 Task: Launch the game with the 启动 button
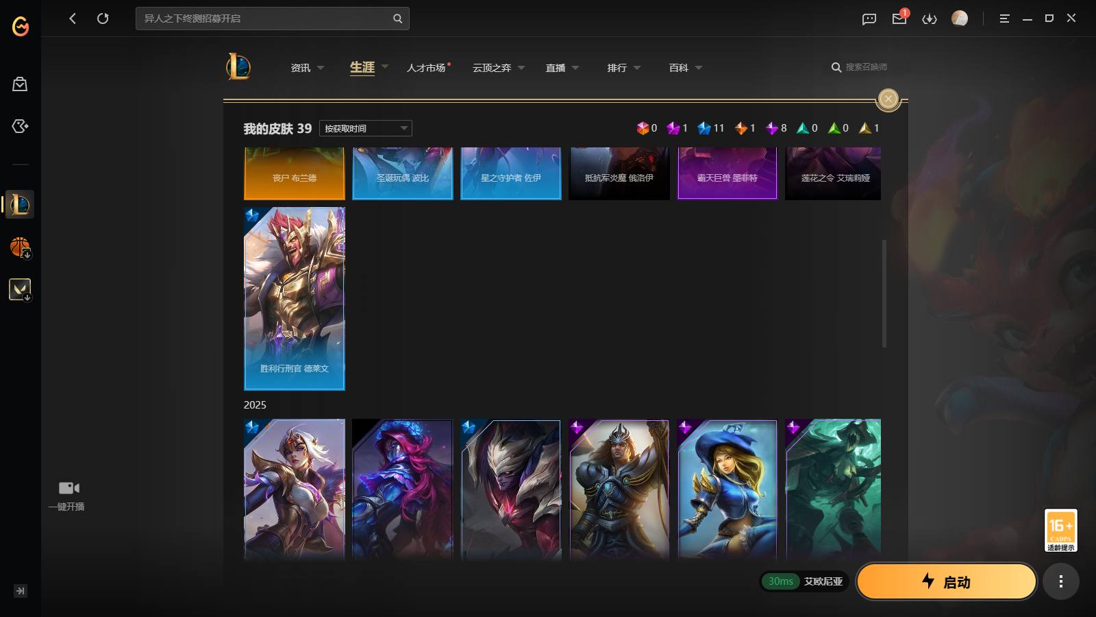click(946, 581)
